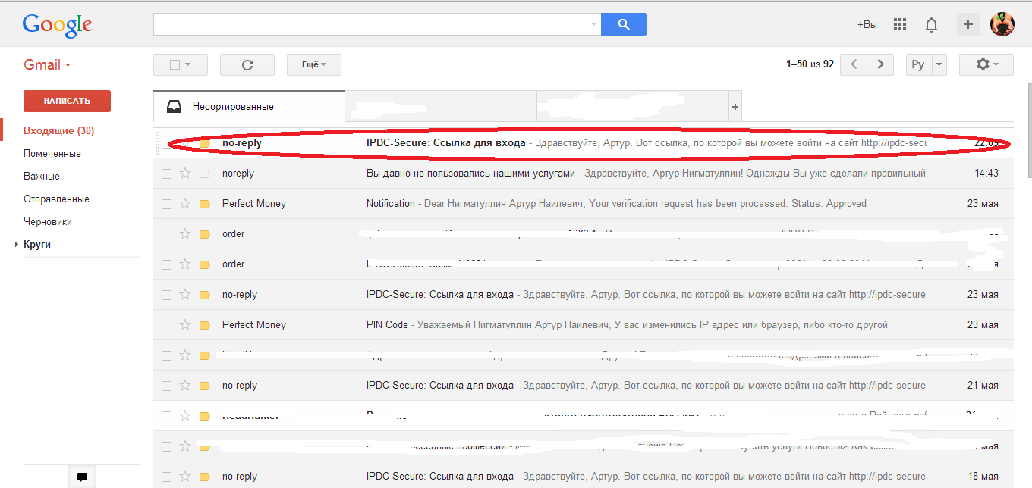Select the Perfect Money Notification checkbox
Viewport: 1032px width, 488px height.
click(x=166, y=204)
